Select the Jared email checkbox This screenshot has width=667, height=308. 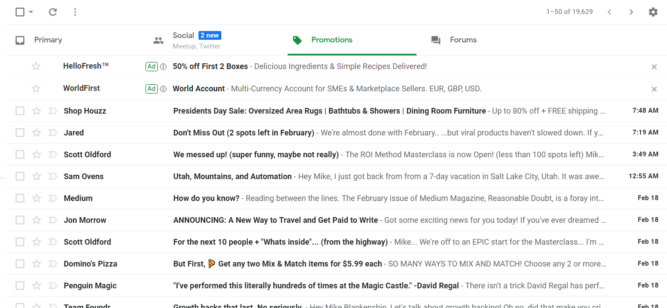pyautogui.click(x=20, y=133)
